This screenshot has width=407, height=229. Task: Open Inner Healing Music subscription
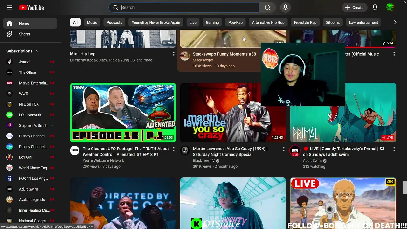point(30,210)
